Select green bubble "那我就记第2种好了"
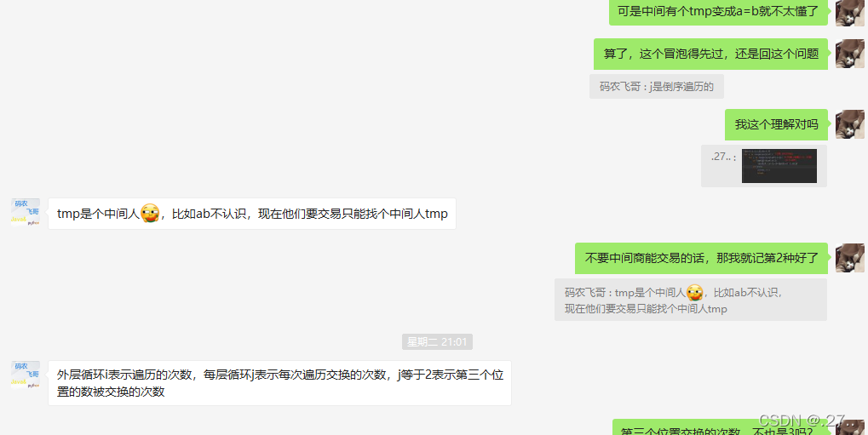Viewport: 868px width, 435px height. tap(701, 258)
